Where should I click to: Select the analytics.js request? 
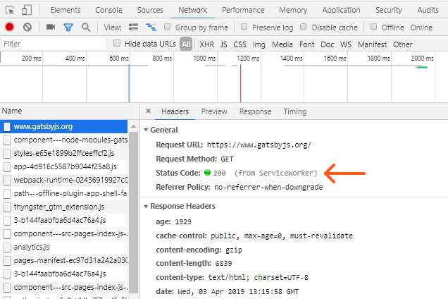32,247
